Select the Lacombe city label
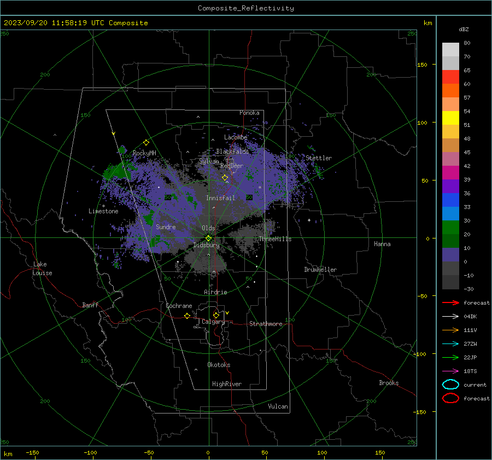The width and height of the screenshot is (492, 460). pyautogui.click(x=236, y=137)
